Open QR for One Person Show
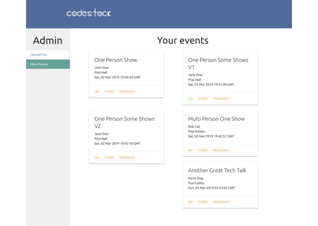The image size is (318, 226). 97,91
